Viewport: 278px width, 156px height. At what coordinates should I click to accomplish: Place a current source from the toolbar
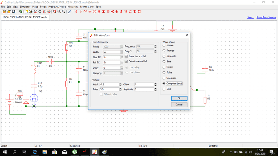coord(99,12)
